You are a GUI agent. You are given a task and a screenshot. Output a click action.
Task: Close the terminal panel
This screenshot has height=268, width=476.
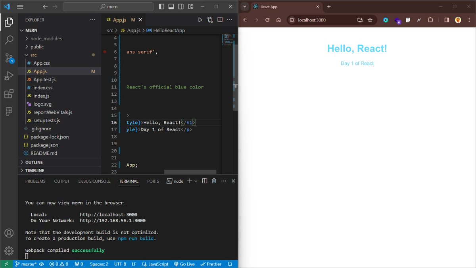coord(233,181)
